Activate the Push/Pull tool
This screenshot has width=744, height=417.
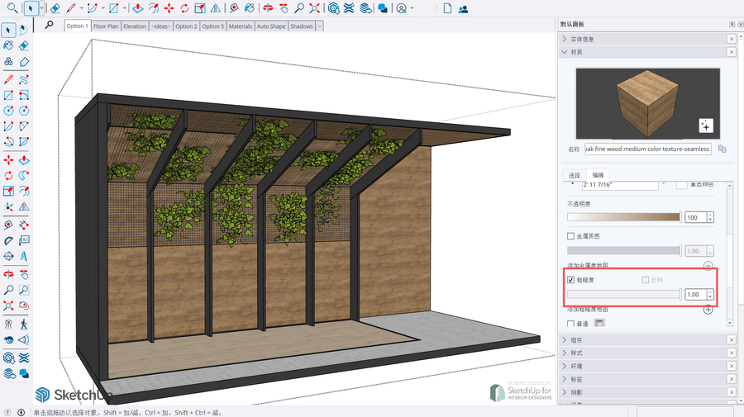tap(137, 8)
